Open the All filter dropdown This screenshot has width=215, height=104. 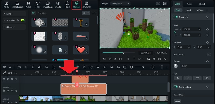tap(86, 13)
